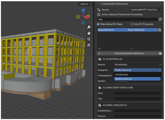Click the Opis input field
Screen dimensions: 165x120
[137, 93]
